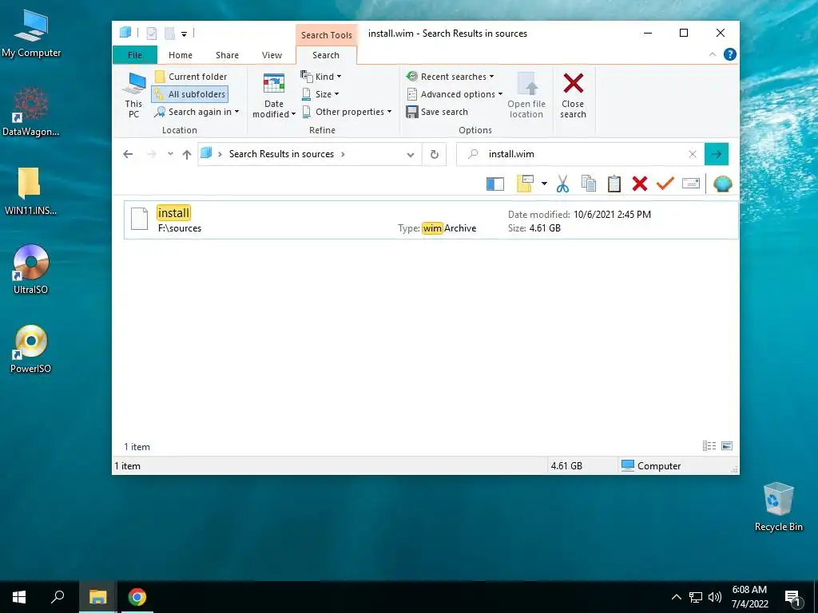Clear the search box text

coord(693,154)
